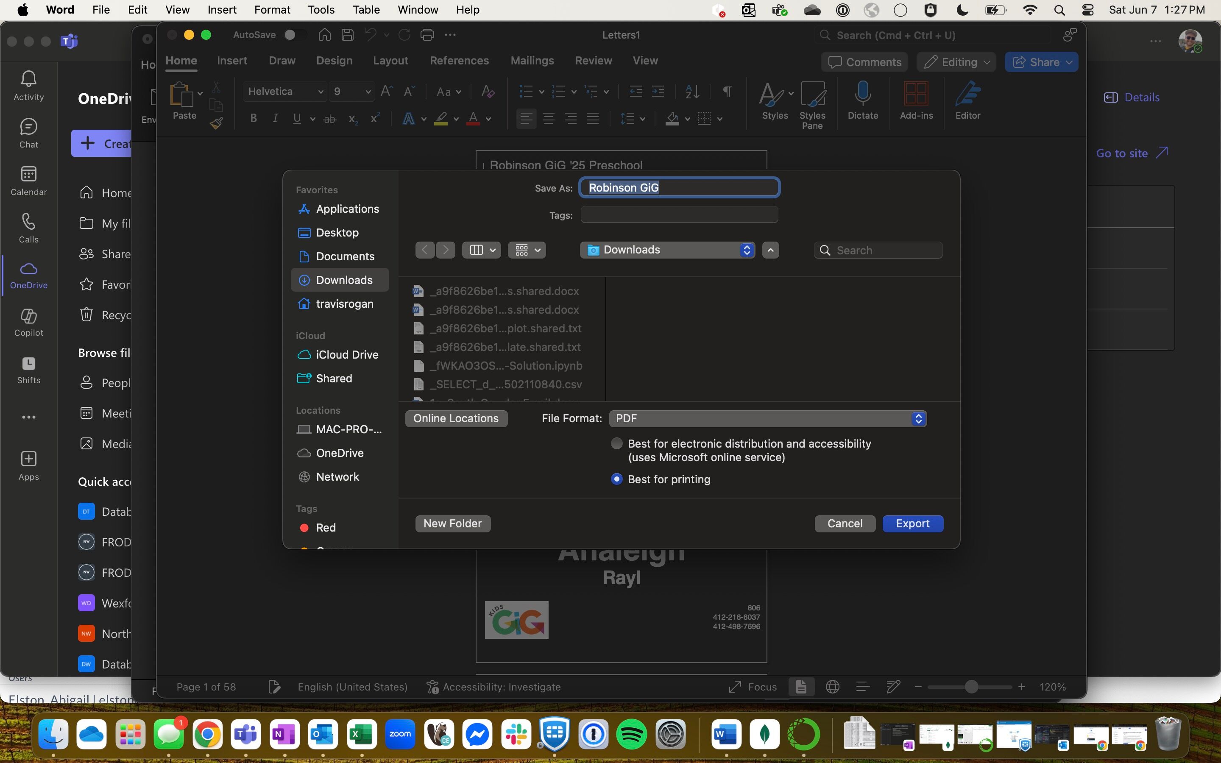The width and height of the screenshot is (1221, 763).
Task: Switch to the Mailings ribbon tab
Action: pos(532,61)
